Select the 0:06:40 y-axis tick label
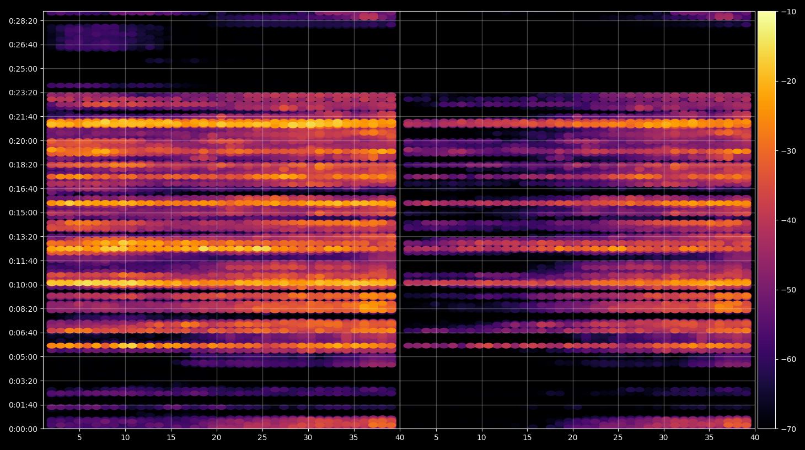 [23, 333]
